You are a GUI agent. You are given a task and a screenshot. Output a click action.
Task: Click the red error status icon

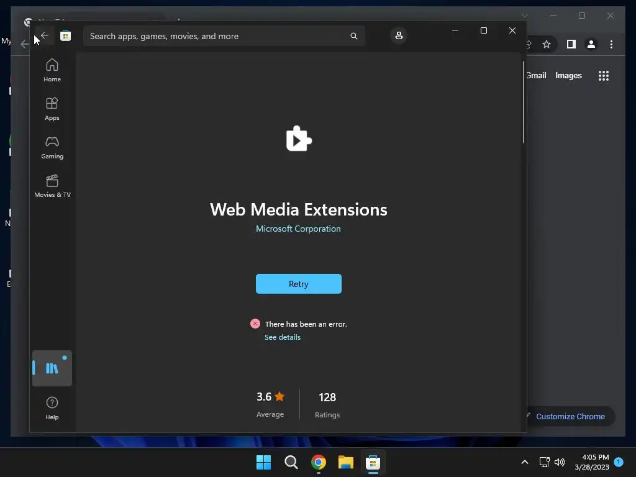point(255,324)
